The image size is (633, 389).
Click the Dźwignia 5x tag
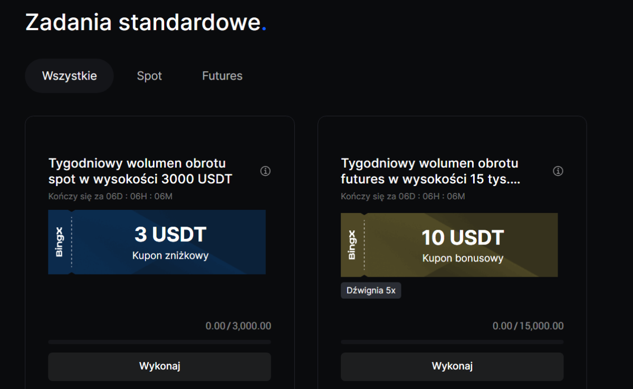click(371, 290)
